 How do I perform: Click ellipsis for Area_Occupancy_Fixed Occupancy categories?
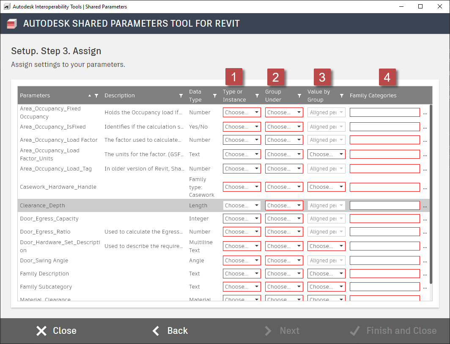pyautogui.click(x=425, y=113)
